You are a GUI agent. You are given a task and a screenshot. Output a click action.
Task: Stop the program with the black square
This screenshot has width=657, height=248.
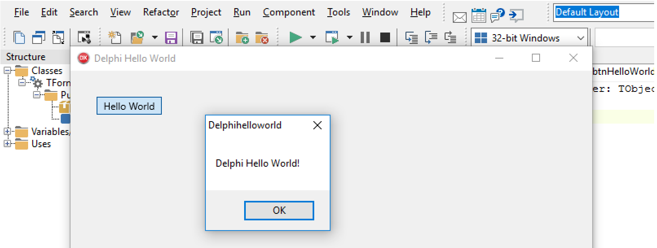coord(385,38)
